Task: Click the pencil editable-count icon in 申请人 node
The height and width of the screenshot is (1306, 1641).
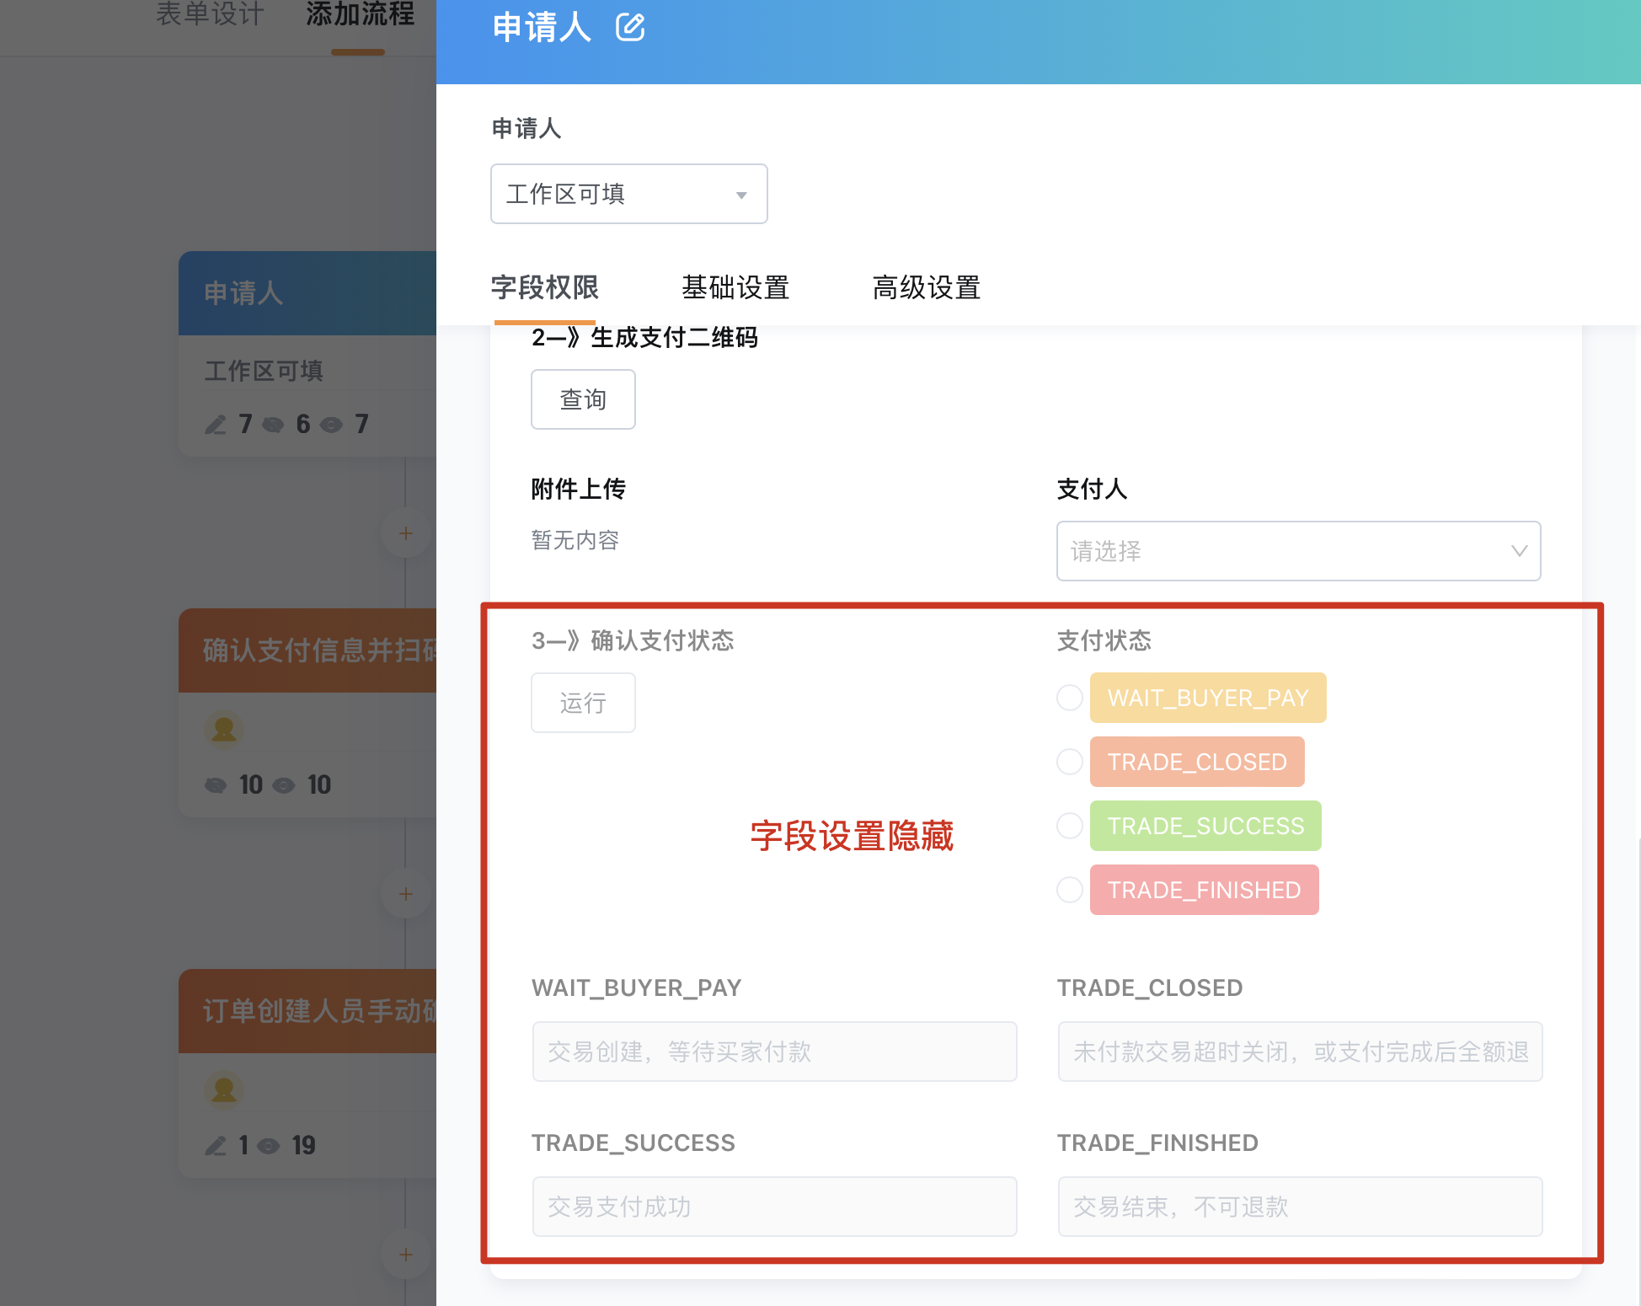Action: (216, 424)
